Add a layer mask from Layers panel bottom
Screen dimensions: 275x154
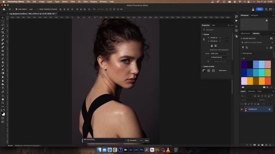click(254, 145)
